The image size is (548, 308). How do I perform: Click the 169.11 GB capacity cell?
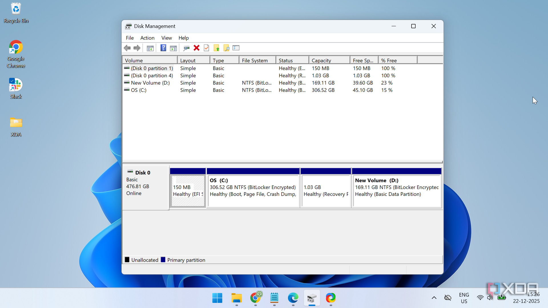click(323, 83)
